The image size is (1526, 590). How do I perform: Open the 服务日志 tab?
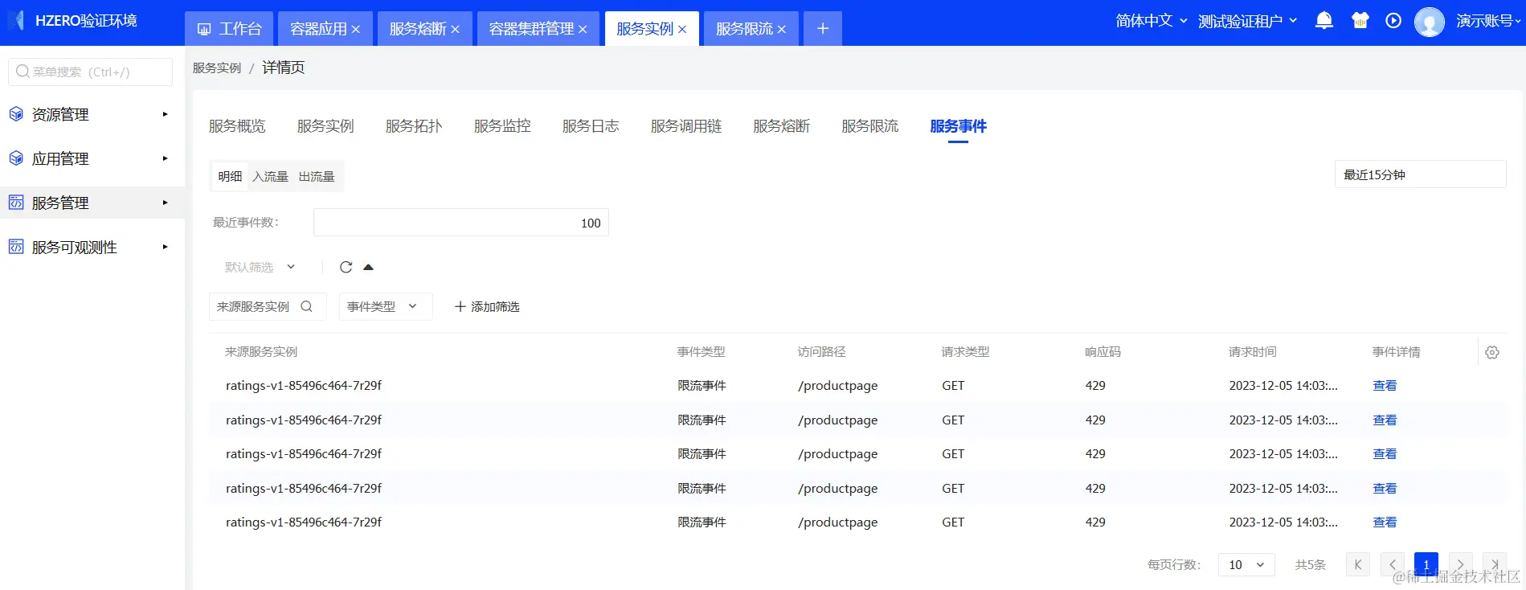point(591,126)
